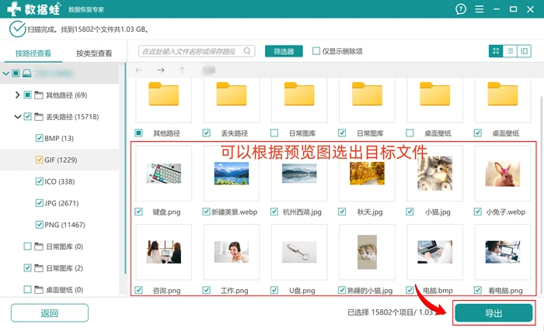Click the search magnifier icon

247,51
